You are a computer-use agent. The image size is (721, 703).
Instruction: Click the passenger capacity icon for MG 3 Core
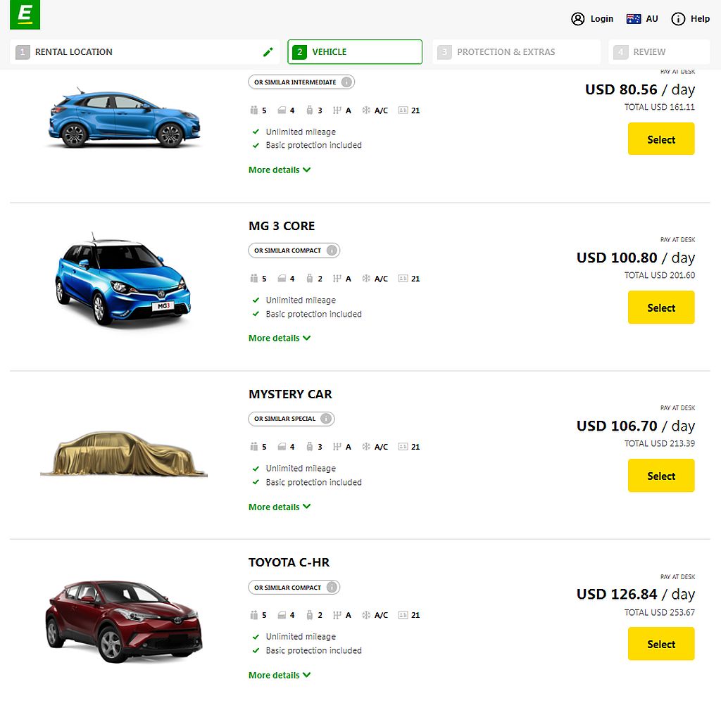click(255, 278)
